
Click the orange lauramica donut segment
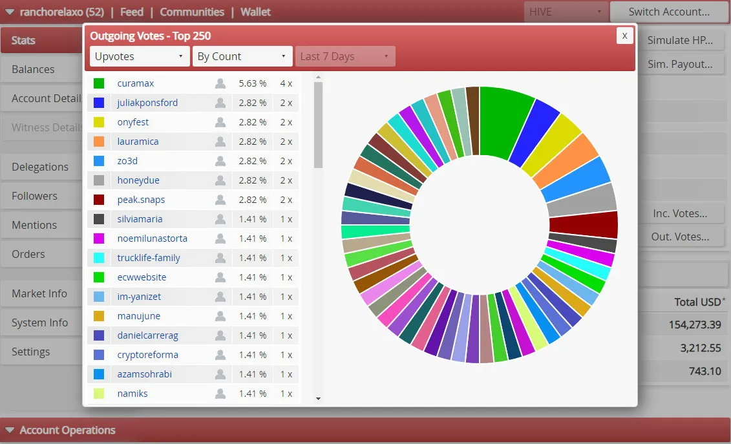pyautogui.click(x=566, y=160)
